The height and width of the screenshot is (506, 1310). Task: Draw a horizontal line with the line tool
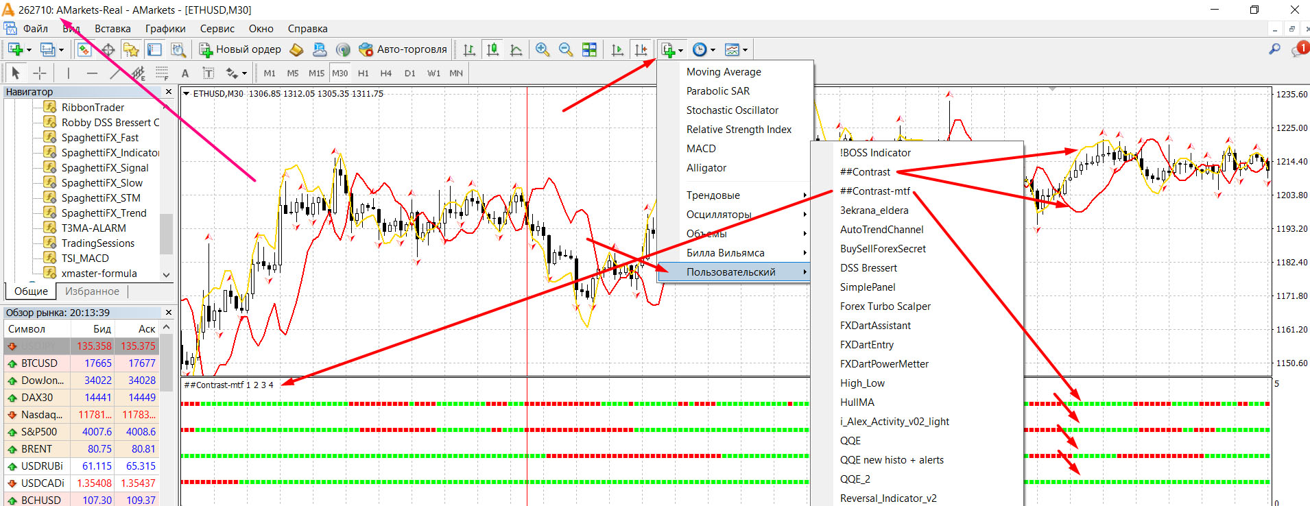click(x=92, y=73)
